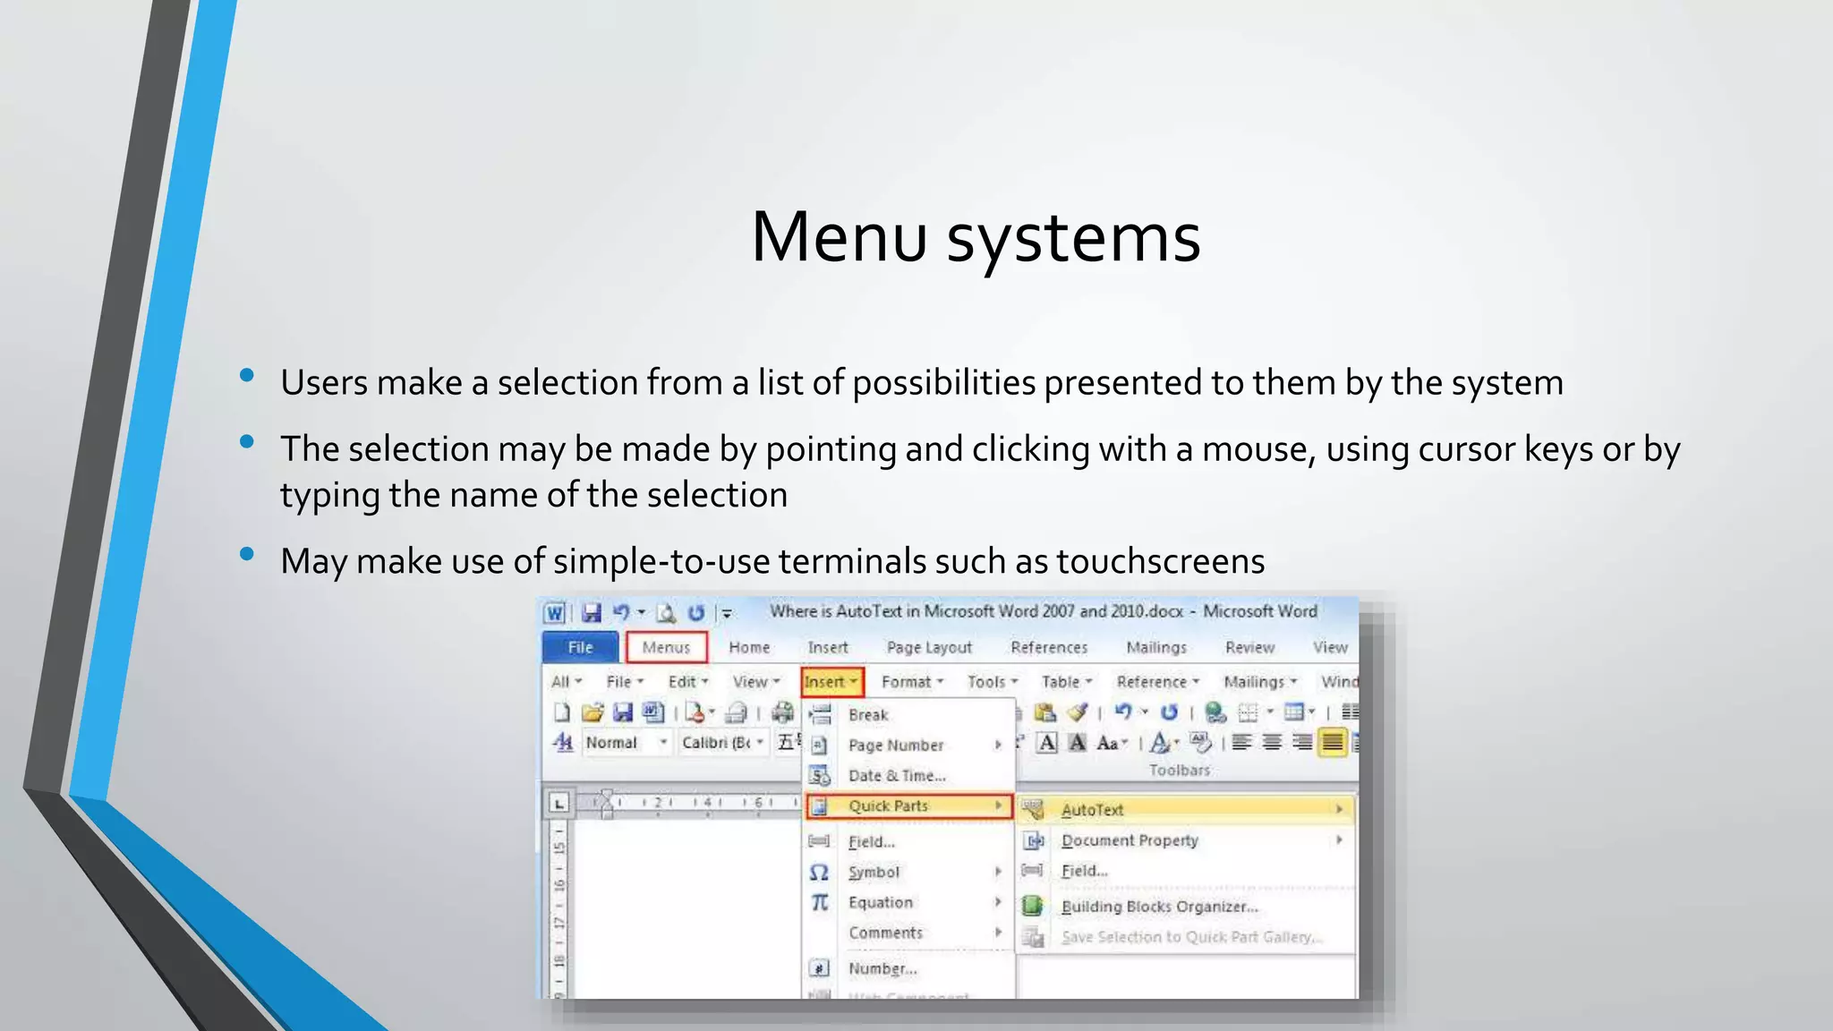Choose Number... in the Insert menu
This screenshot has width=1833, height=1031.
(x=909, y=969)
